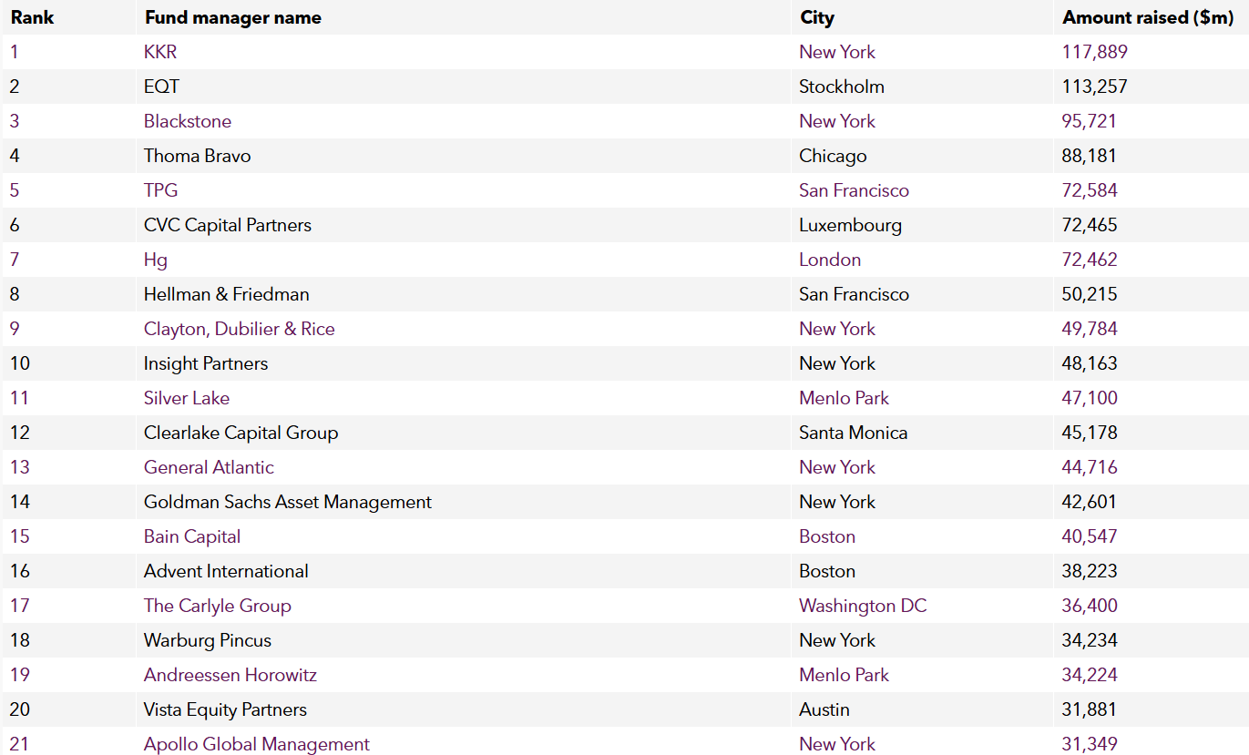
Task: Select the Luxembourg city cell
Action: pos(850,225)
